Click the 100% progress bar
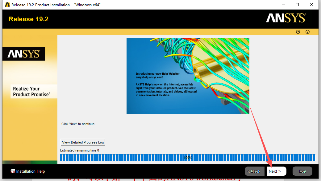The height and width of the screenshot is (181, 321). click(x=188, y=157)
